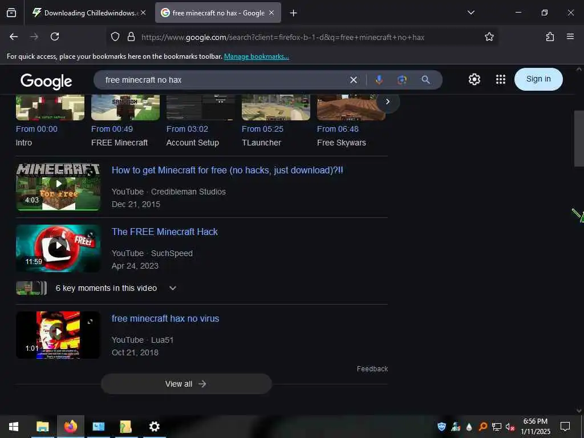Viewport: 584px width, 438px height.
Task: Open Firefox tracking protection shield
Action: (115, 36)
